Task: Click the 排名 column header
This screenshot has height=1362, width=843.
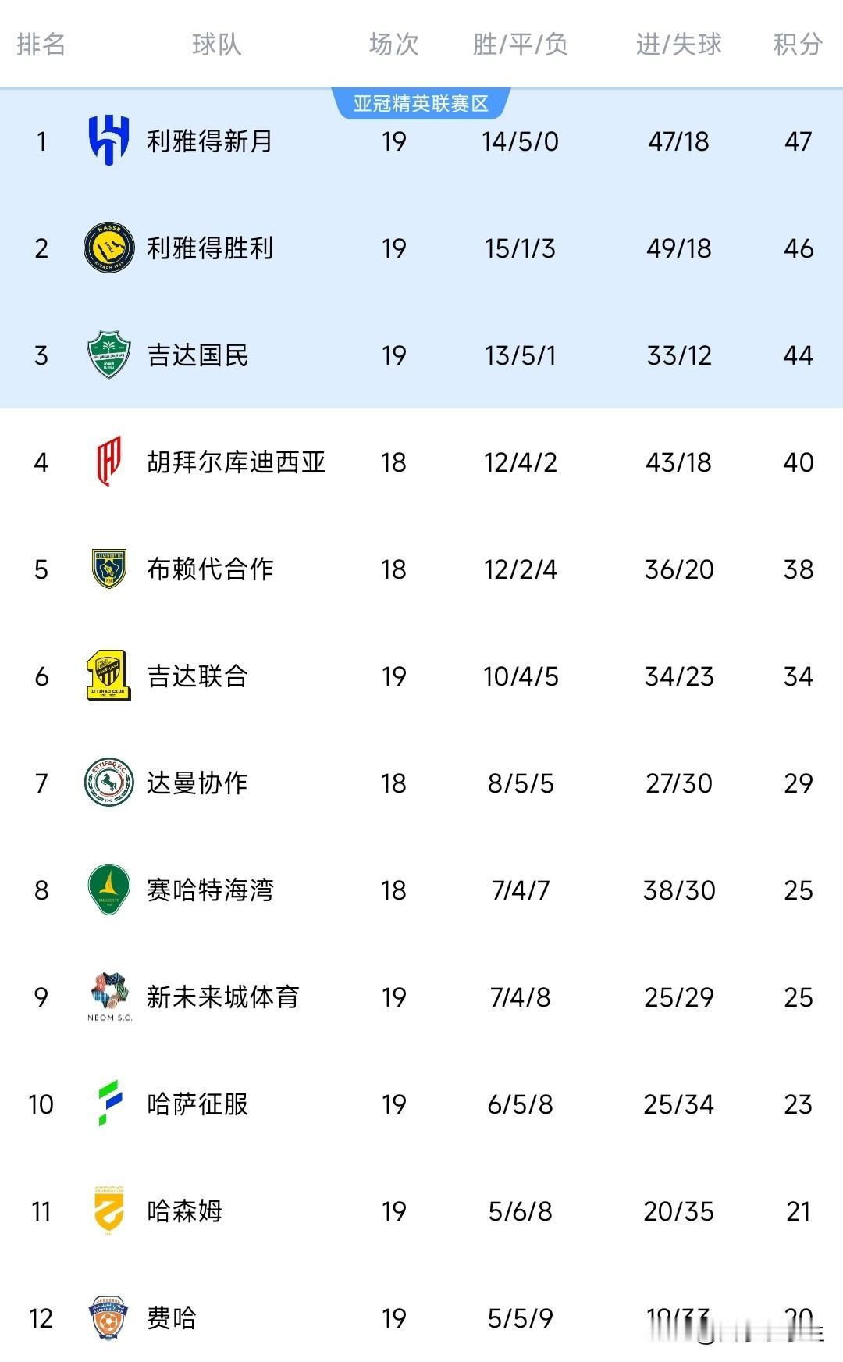Action: (41, 45)
